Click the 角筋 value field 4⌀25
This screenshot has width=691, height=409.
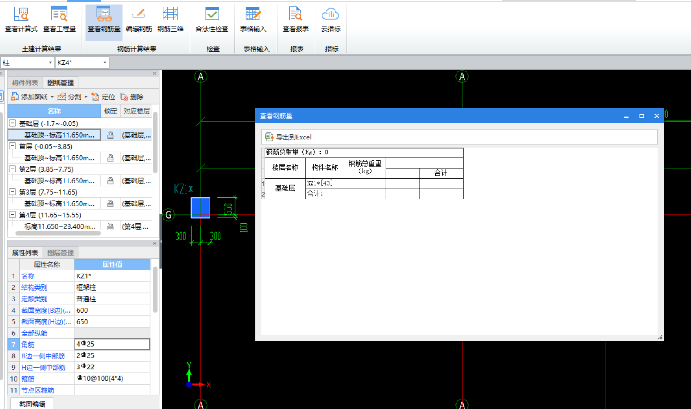pyautogui.click(x=112, y=344)
